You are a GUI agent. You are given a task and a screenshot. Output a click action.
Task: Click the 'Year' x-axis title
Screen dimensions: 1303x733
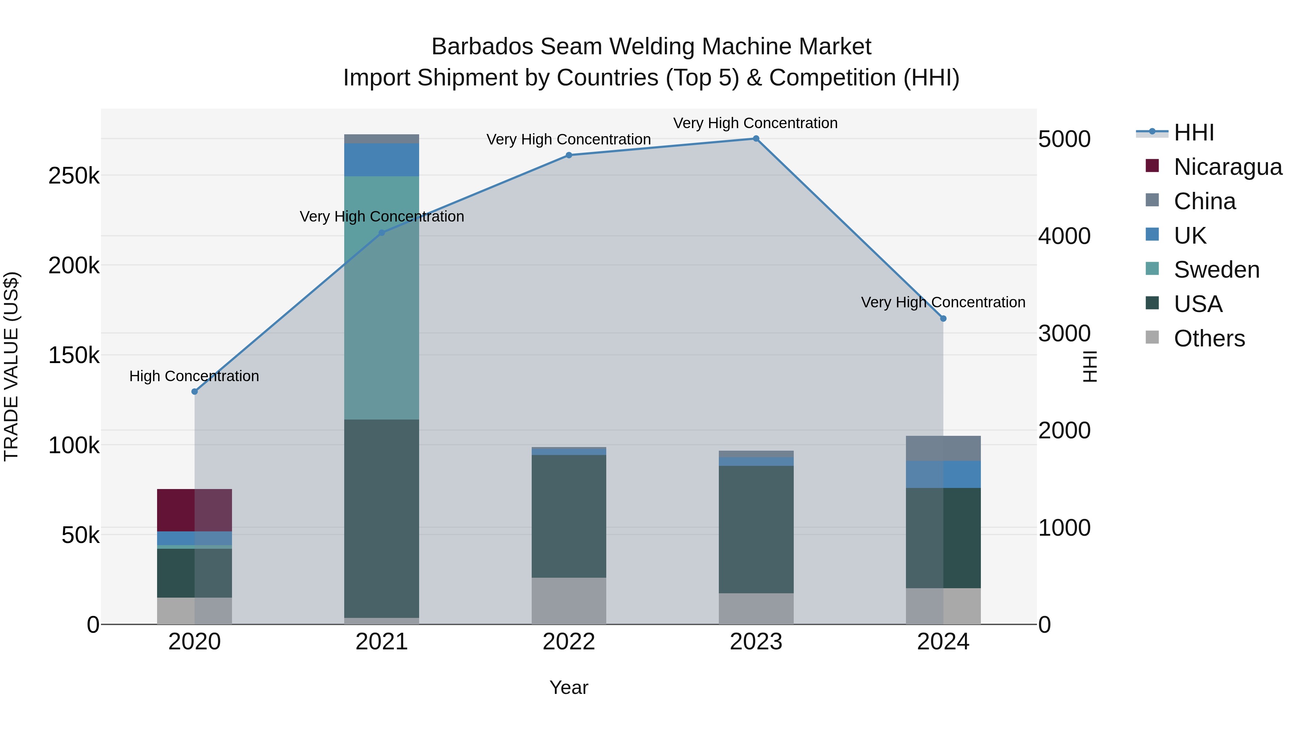pyautogui.click(x=569, y=688)
